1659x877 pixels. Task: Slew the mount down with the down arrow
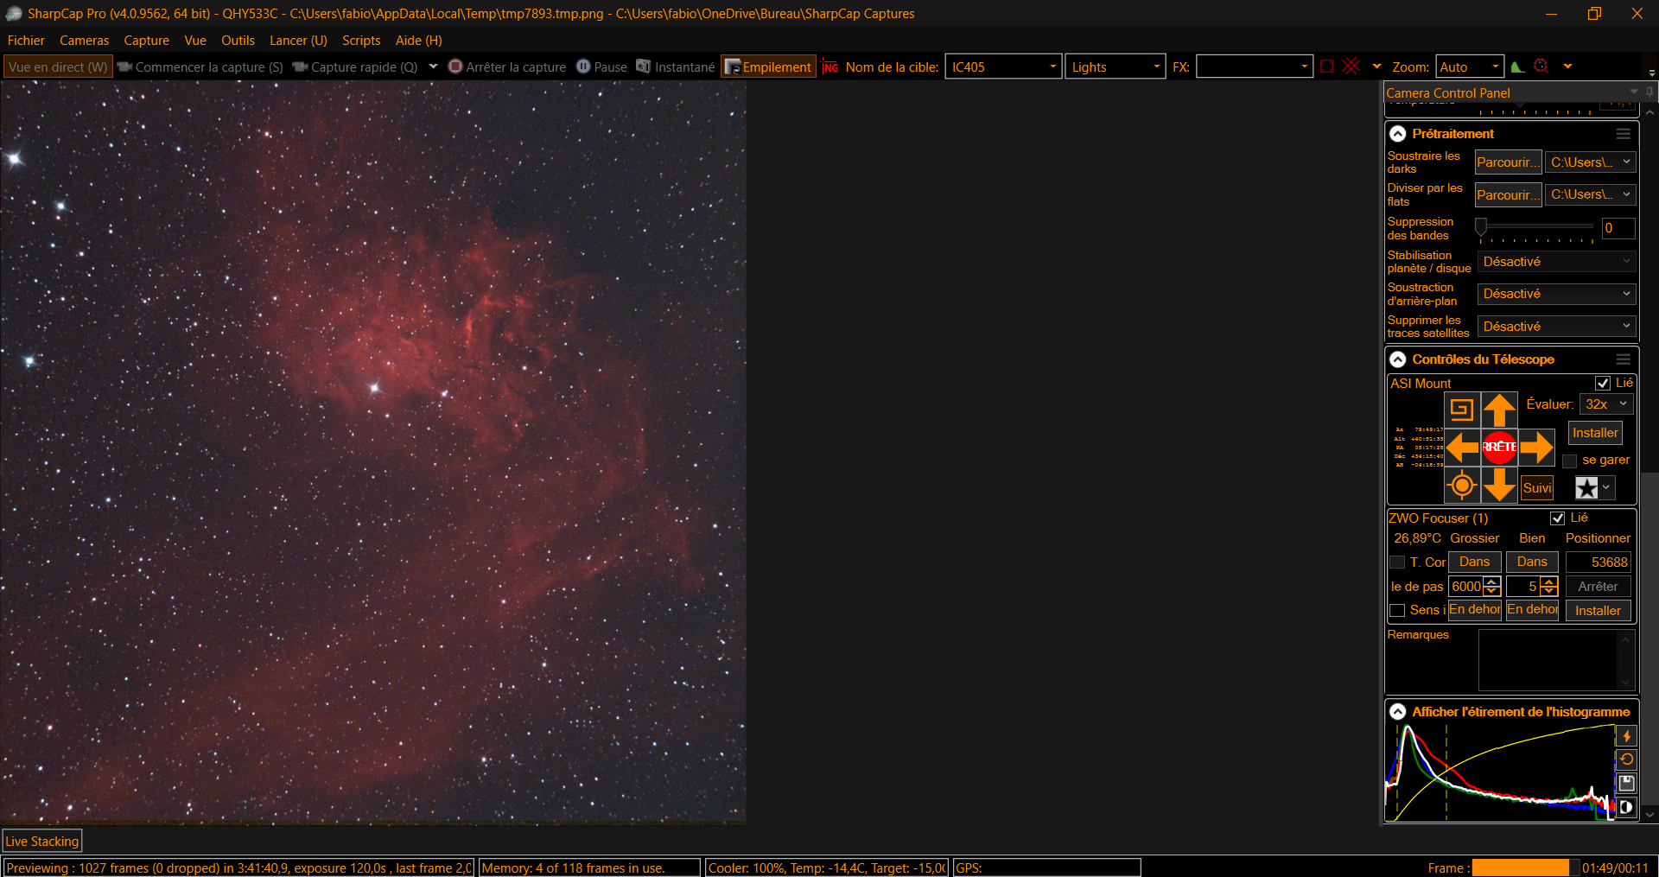click(1499, 485)
